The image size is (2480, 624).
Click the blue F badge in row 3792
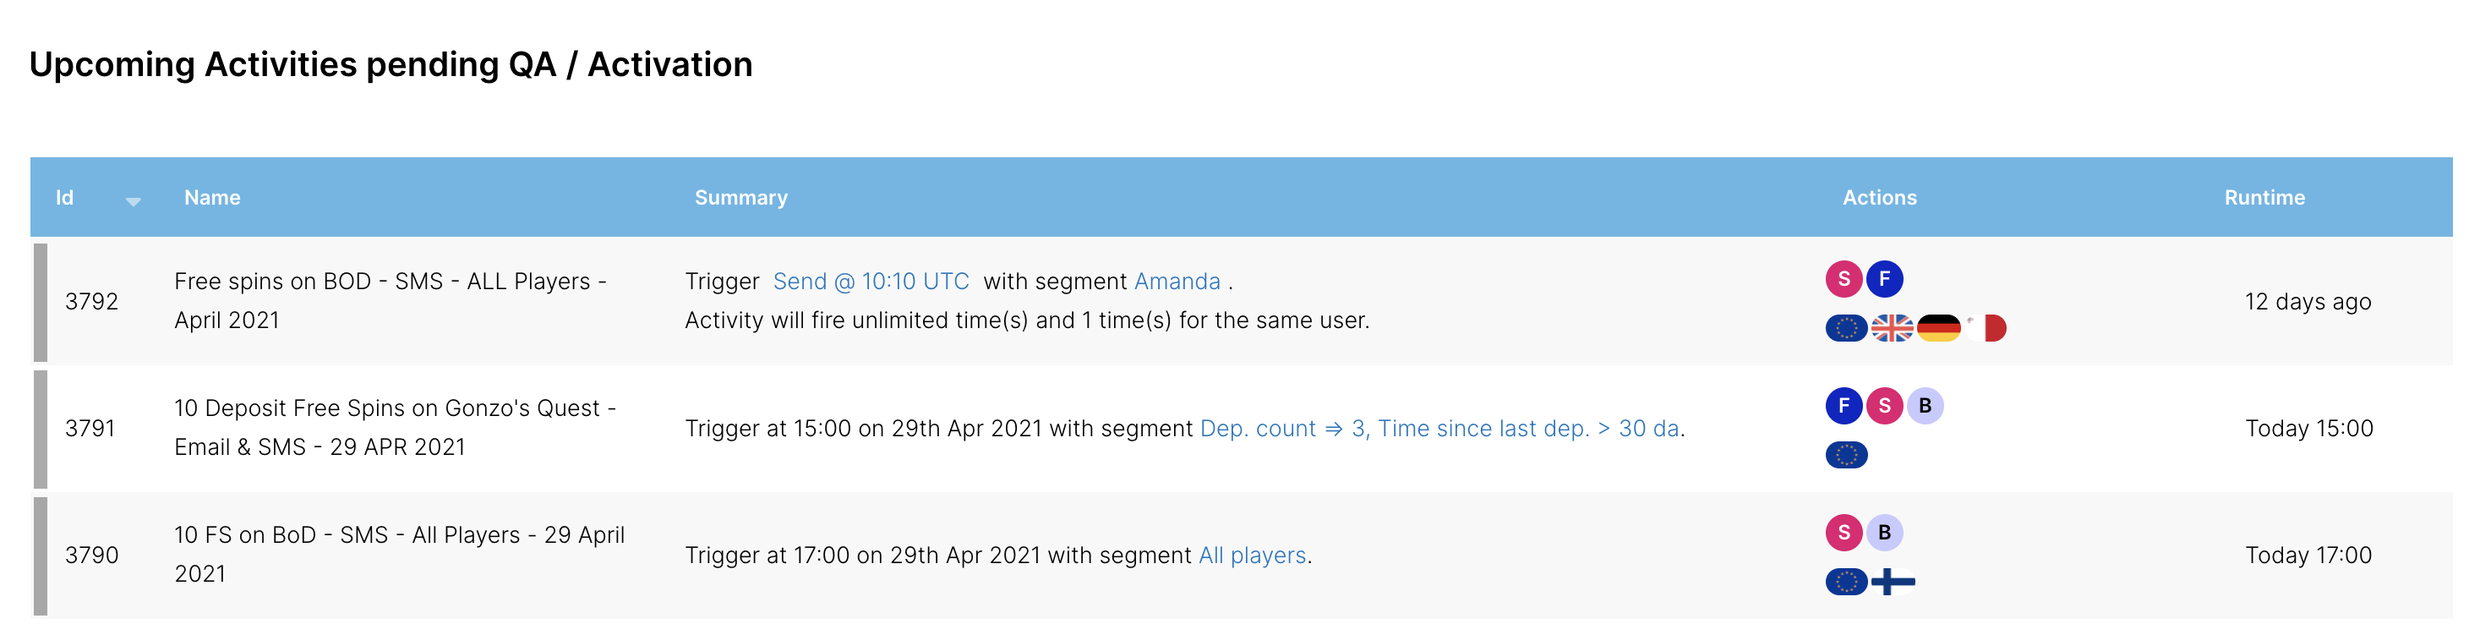click(1884, 279)
